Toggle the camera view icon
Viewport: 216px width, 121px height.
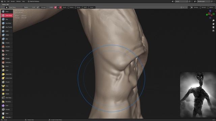213,27
